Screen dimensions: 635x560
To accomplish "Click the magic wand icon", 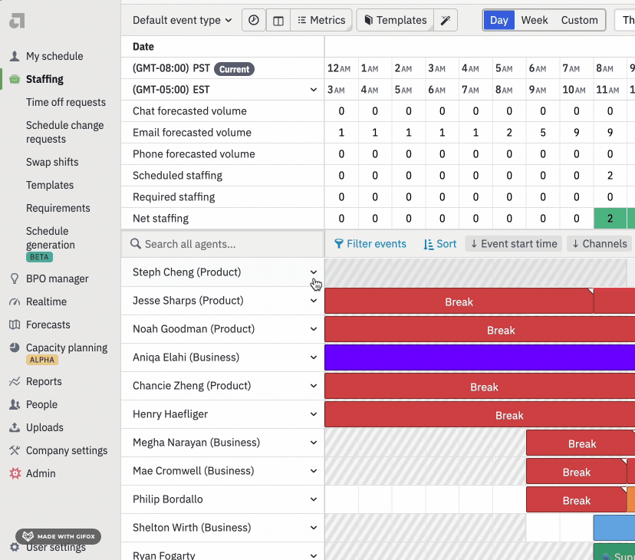I will coord(446,21).
